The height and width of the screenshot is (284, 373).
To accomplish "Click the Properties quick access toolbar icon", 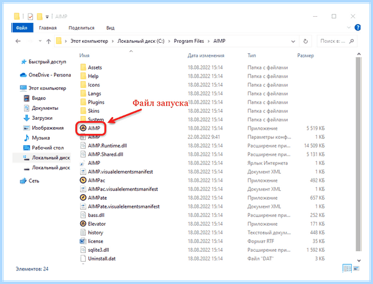I will (x=30, y=16).
